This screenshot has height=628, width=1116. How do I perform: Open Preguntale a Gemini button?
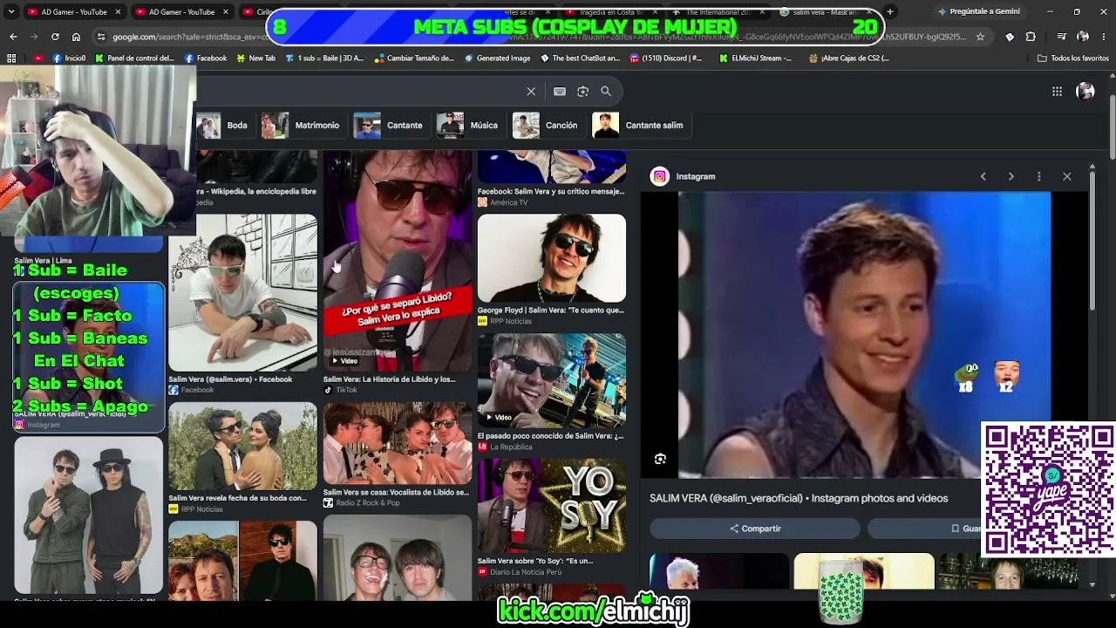978,12
